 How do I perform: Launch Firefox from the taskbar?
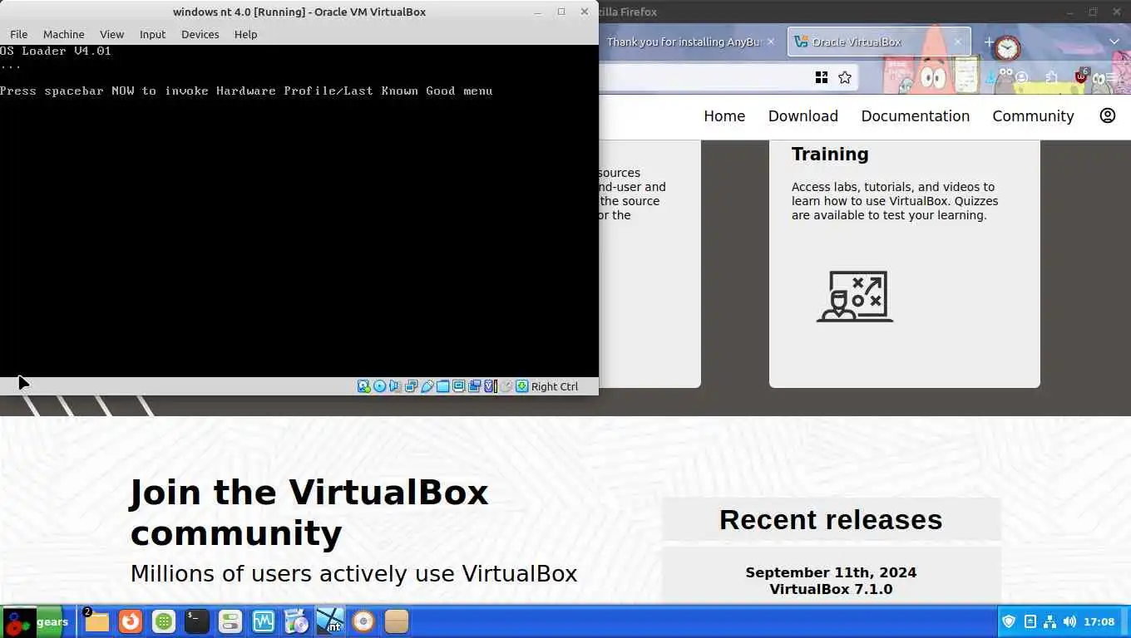coord(130,621)
